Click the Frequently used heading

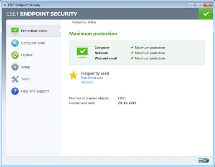pos(95,74)
